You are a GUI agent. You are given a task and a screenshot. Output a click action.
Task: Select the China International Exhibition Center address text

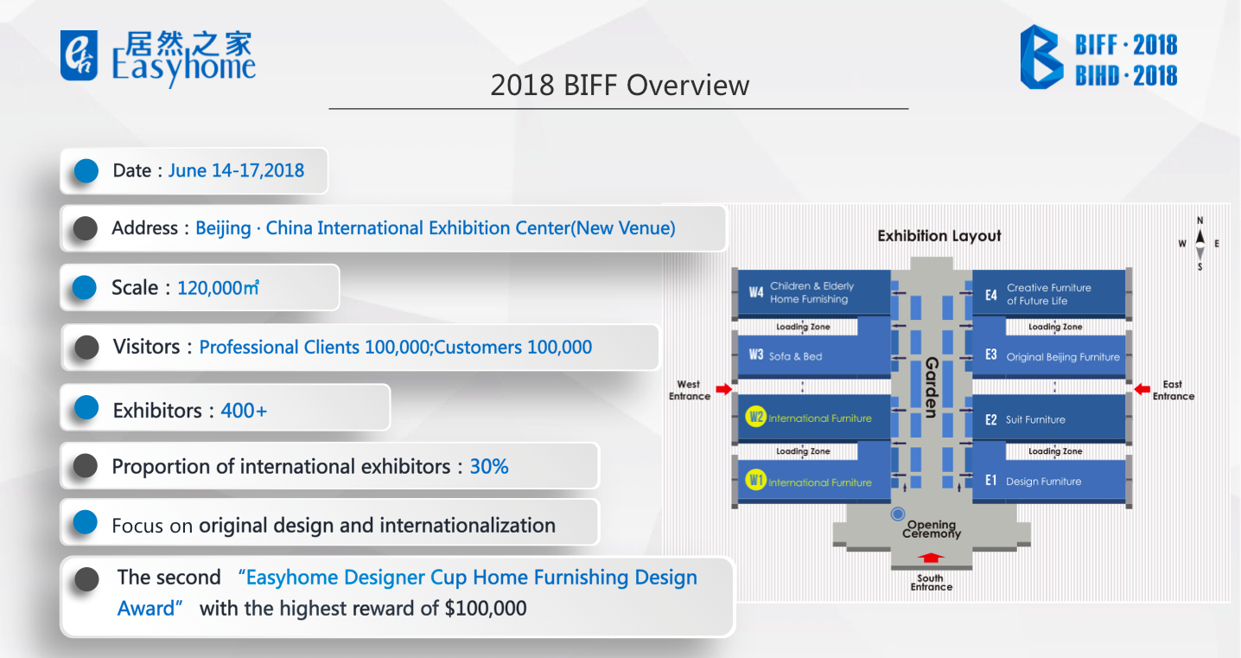pyautogui.click(x=436, y=228)
